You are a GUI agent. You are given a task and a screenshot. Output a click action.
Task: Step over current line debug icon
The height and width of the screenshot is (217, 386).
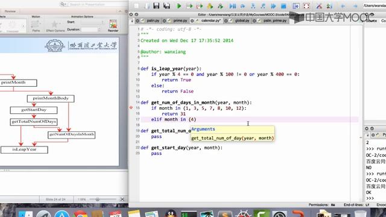242,6
